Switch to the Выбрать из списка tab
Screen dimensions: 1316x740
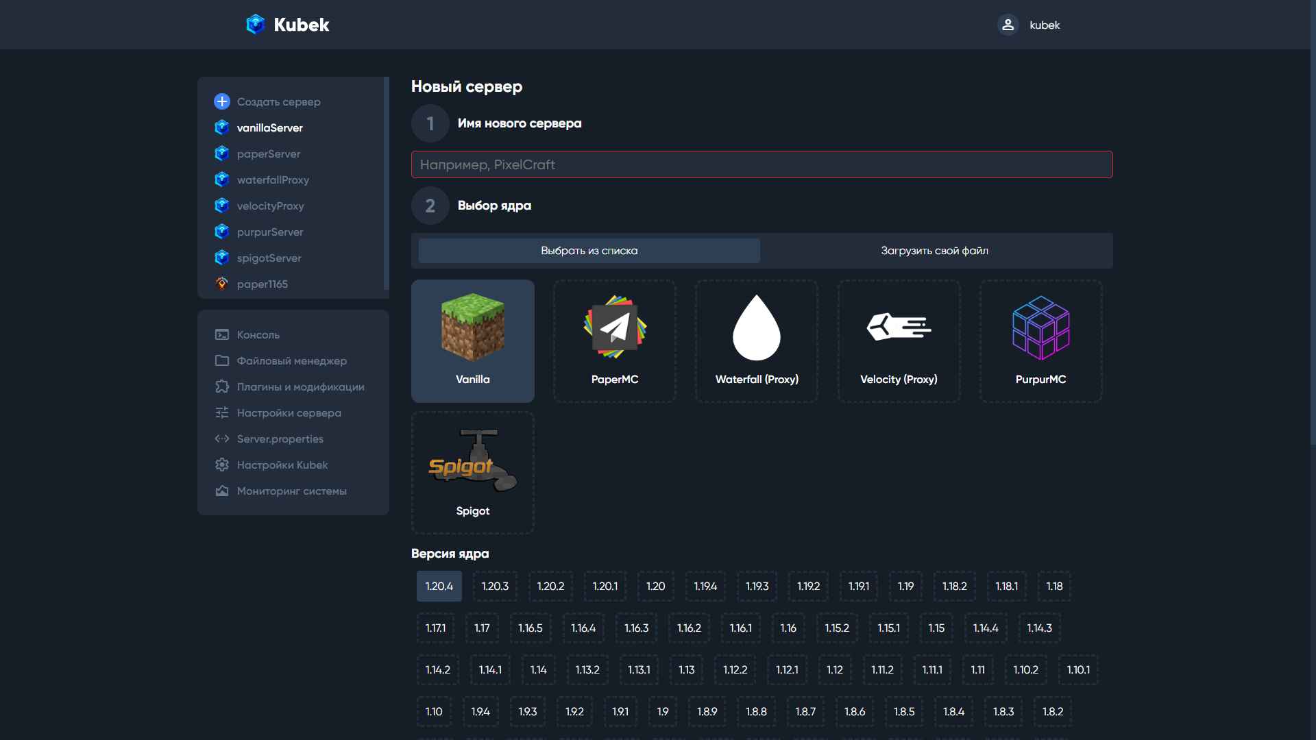click(589, 251)
